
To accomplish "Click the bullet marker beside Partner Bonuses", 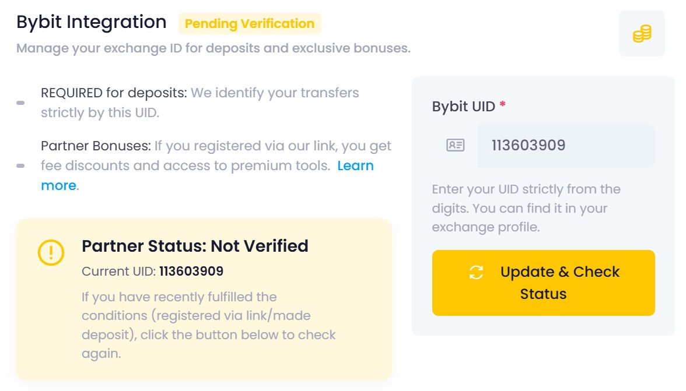I will (x=20, y=165).
